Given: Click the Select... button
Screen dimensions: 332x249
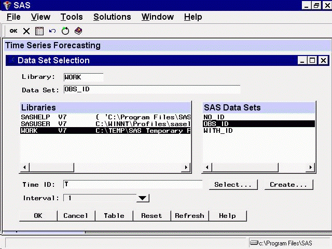Looking at the screenshot, I should tap(233, 185).
